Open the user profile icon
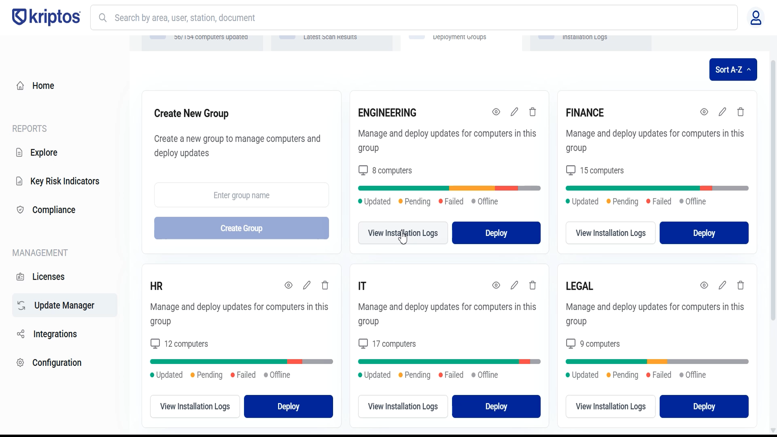Screen dimensions: 777x437 (756, 18)
